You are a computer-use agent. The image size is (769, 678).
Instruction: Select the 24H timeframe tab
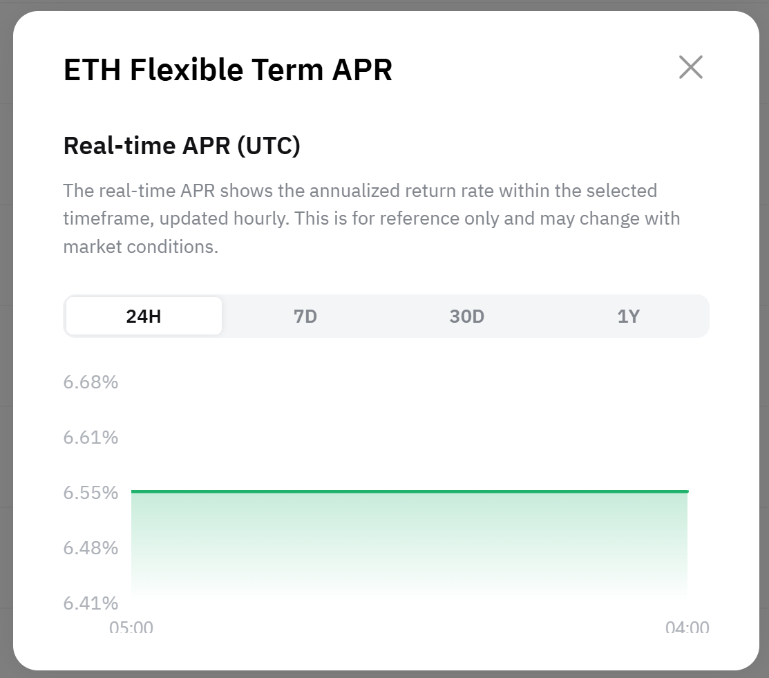coord(144,317)
